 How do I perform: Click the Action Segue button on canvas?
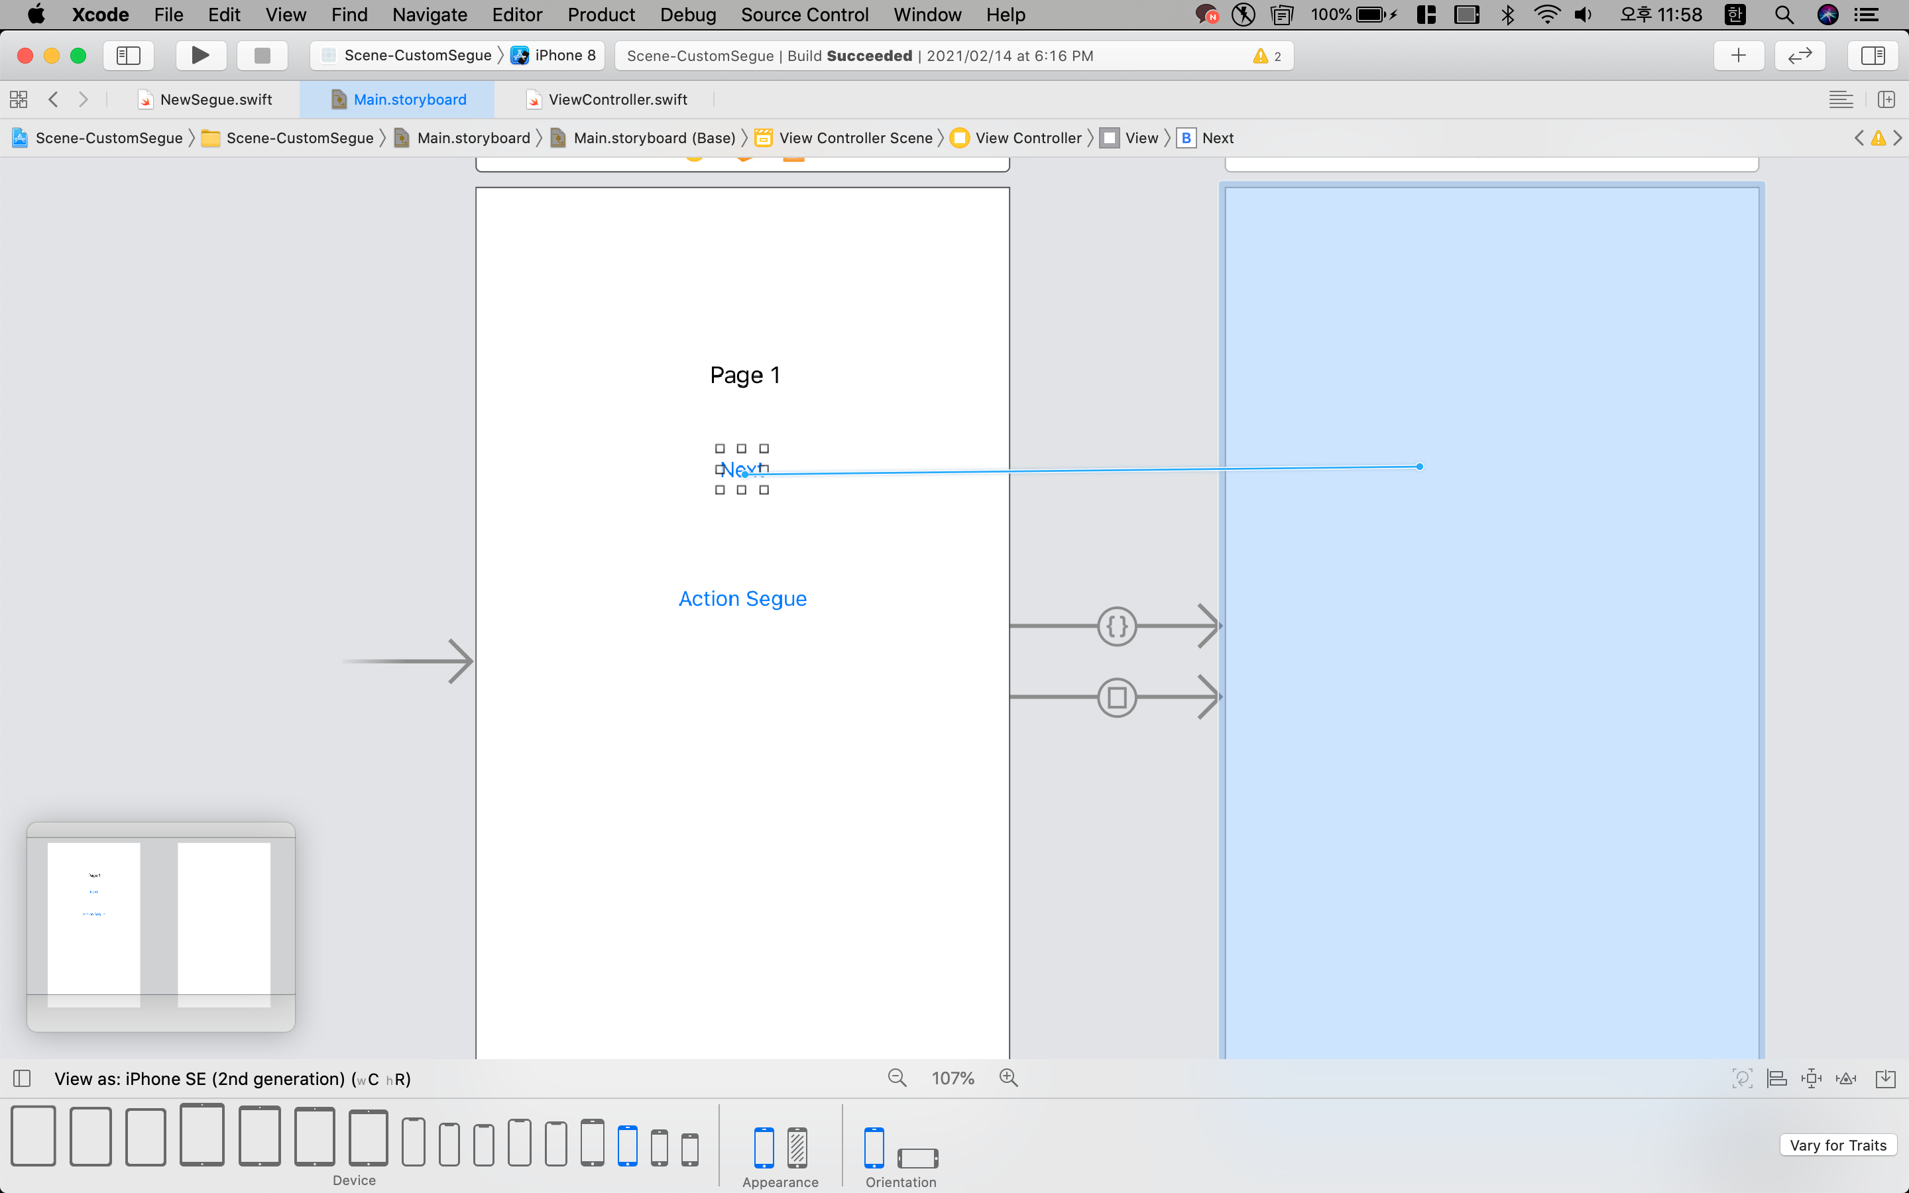pyautogui.click(x=742, y=599)
